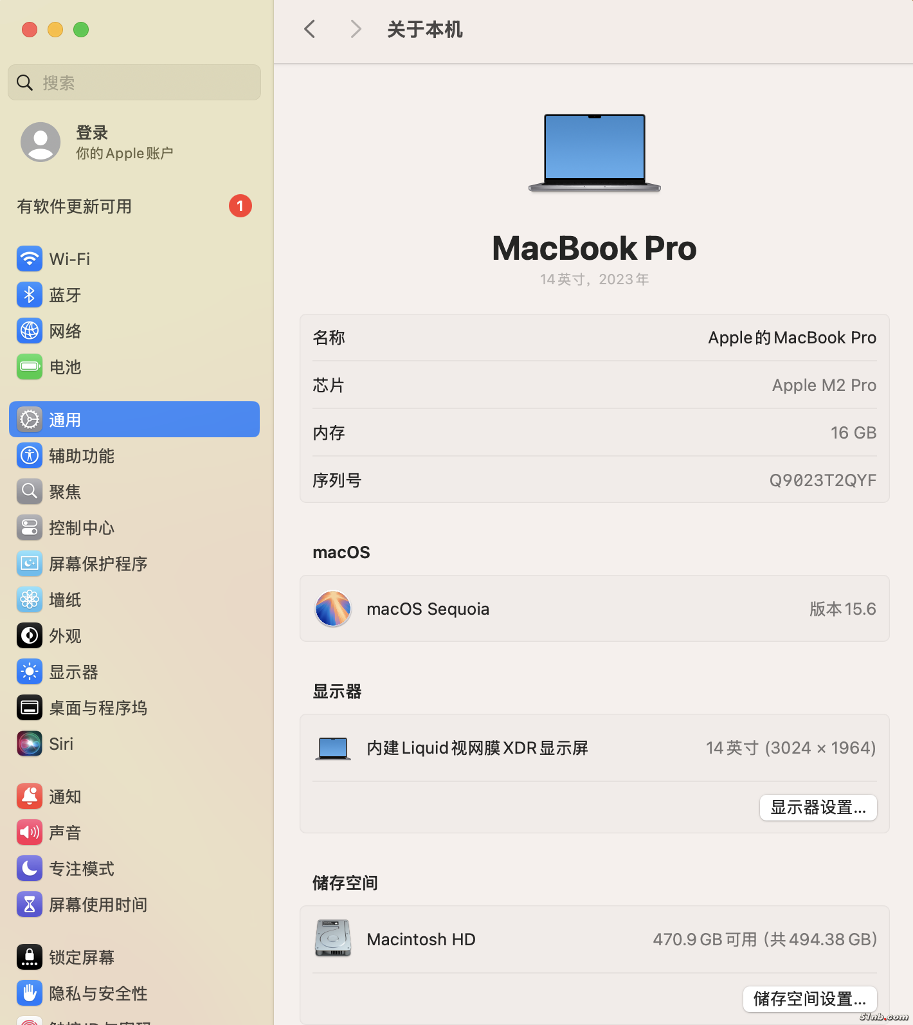Viewport: 913px width, 1025px height.
Task: Click the Macintosh HD label
Action: (x=421, y=939)
